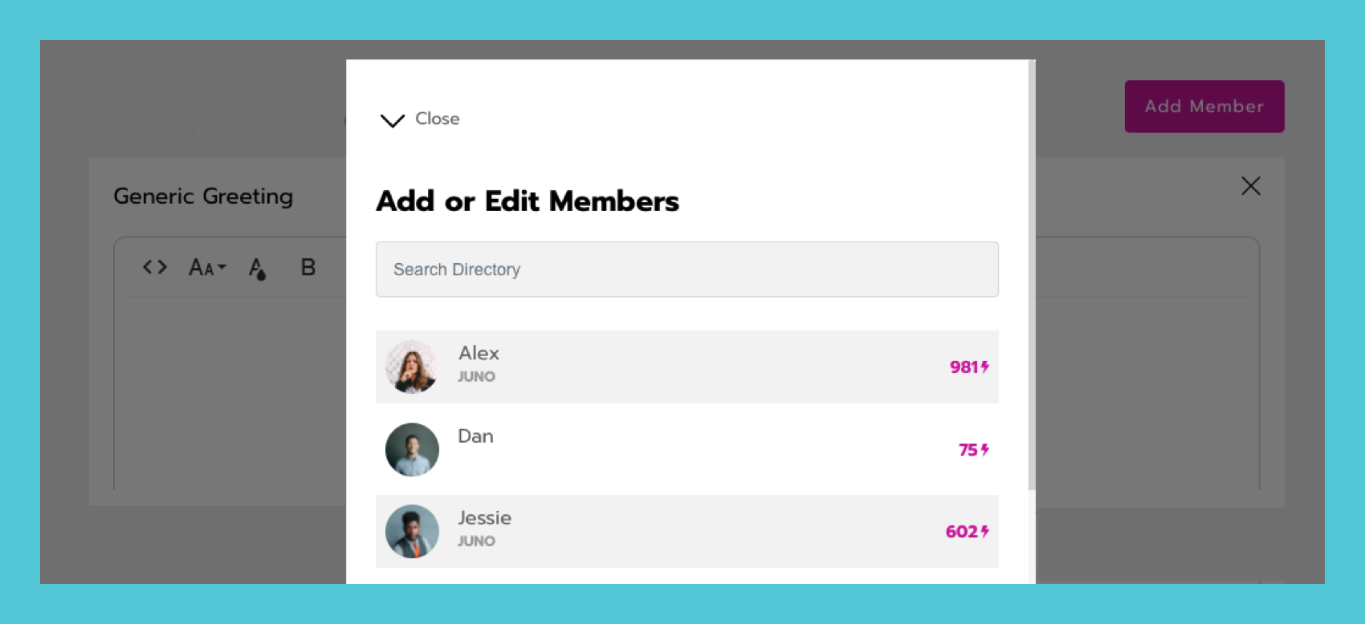The image size is (1365, 624).
Task: Click the name Dan in member list
Action: [x=475, y=436]
